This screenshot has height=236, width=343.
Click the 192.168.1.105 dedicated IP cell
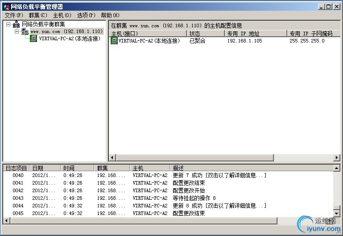coord(244,41)
